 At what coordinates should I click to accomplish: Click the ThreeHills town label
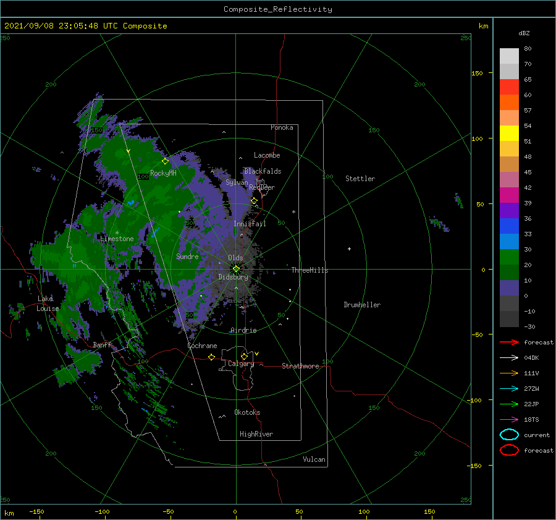pos(310,270)
